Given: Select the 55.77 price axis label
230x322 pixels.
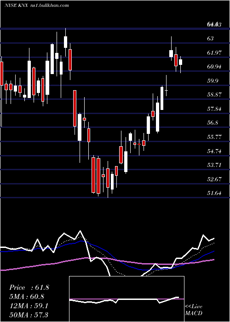Looking at the screenshot, I should tap(214, 137).
